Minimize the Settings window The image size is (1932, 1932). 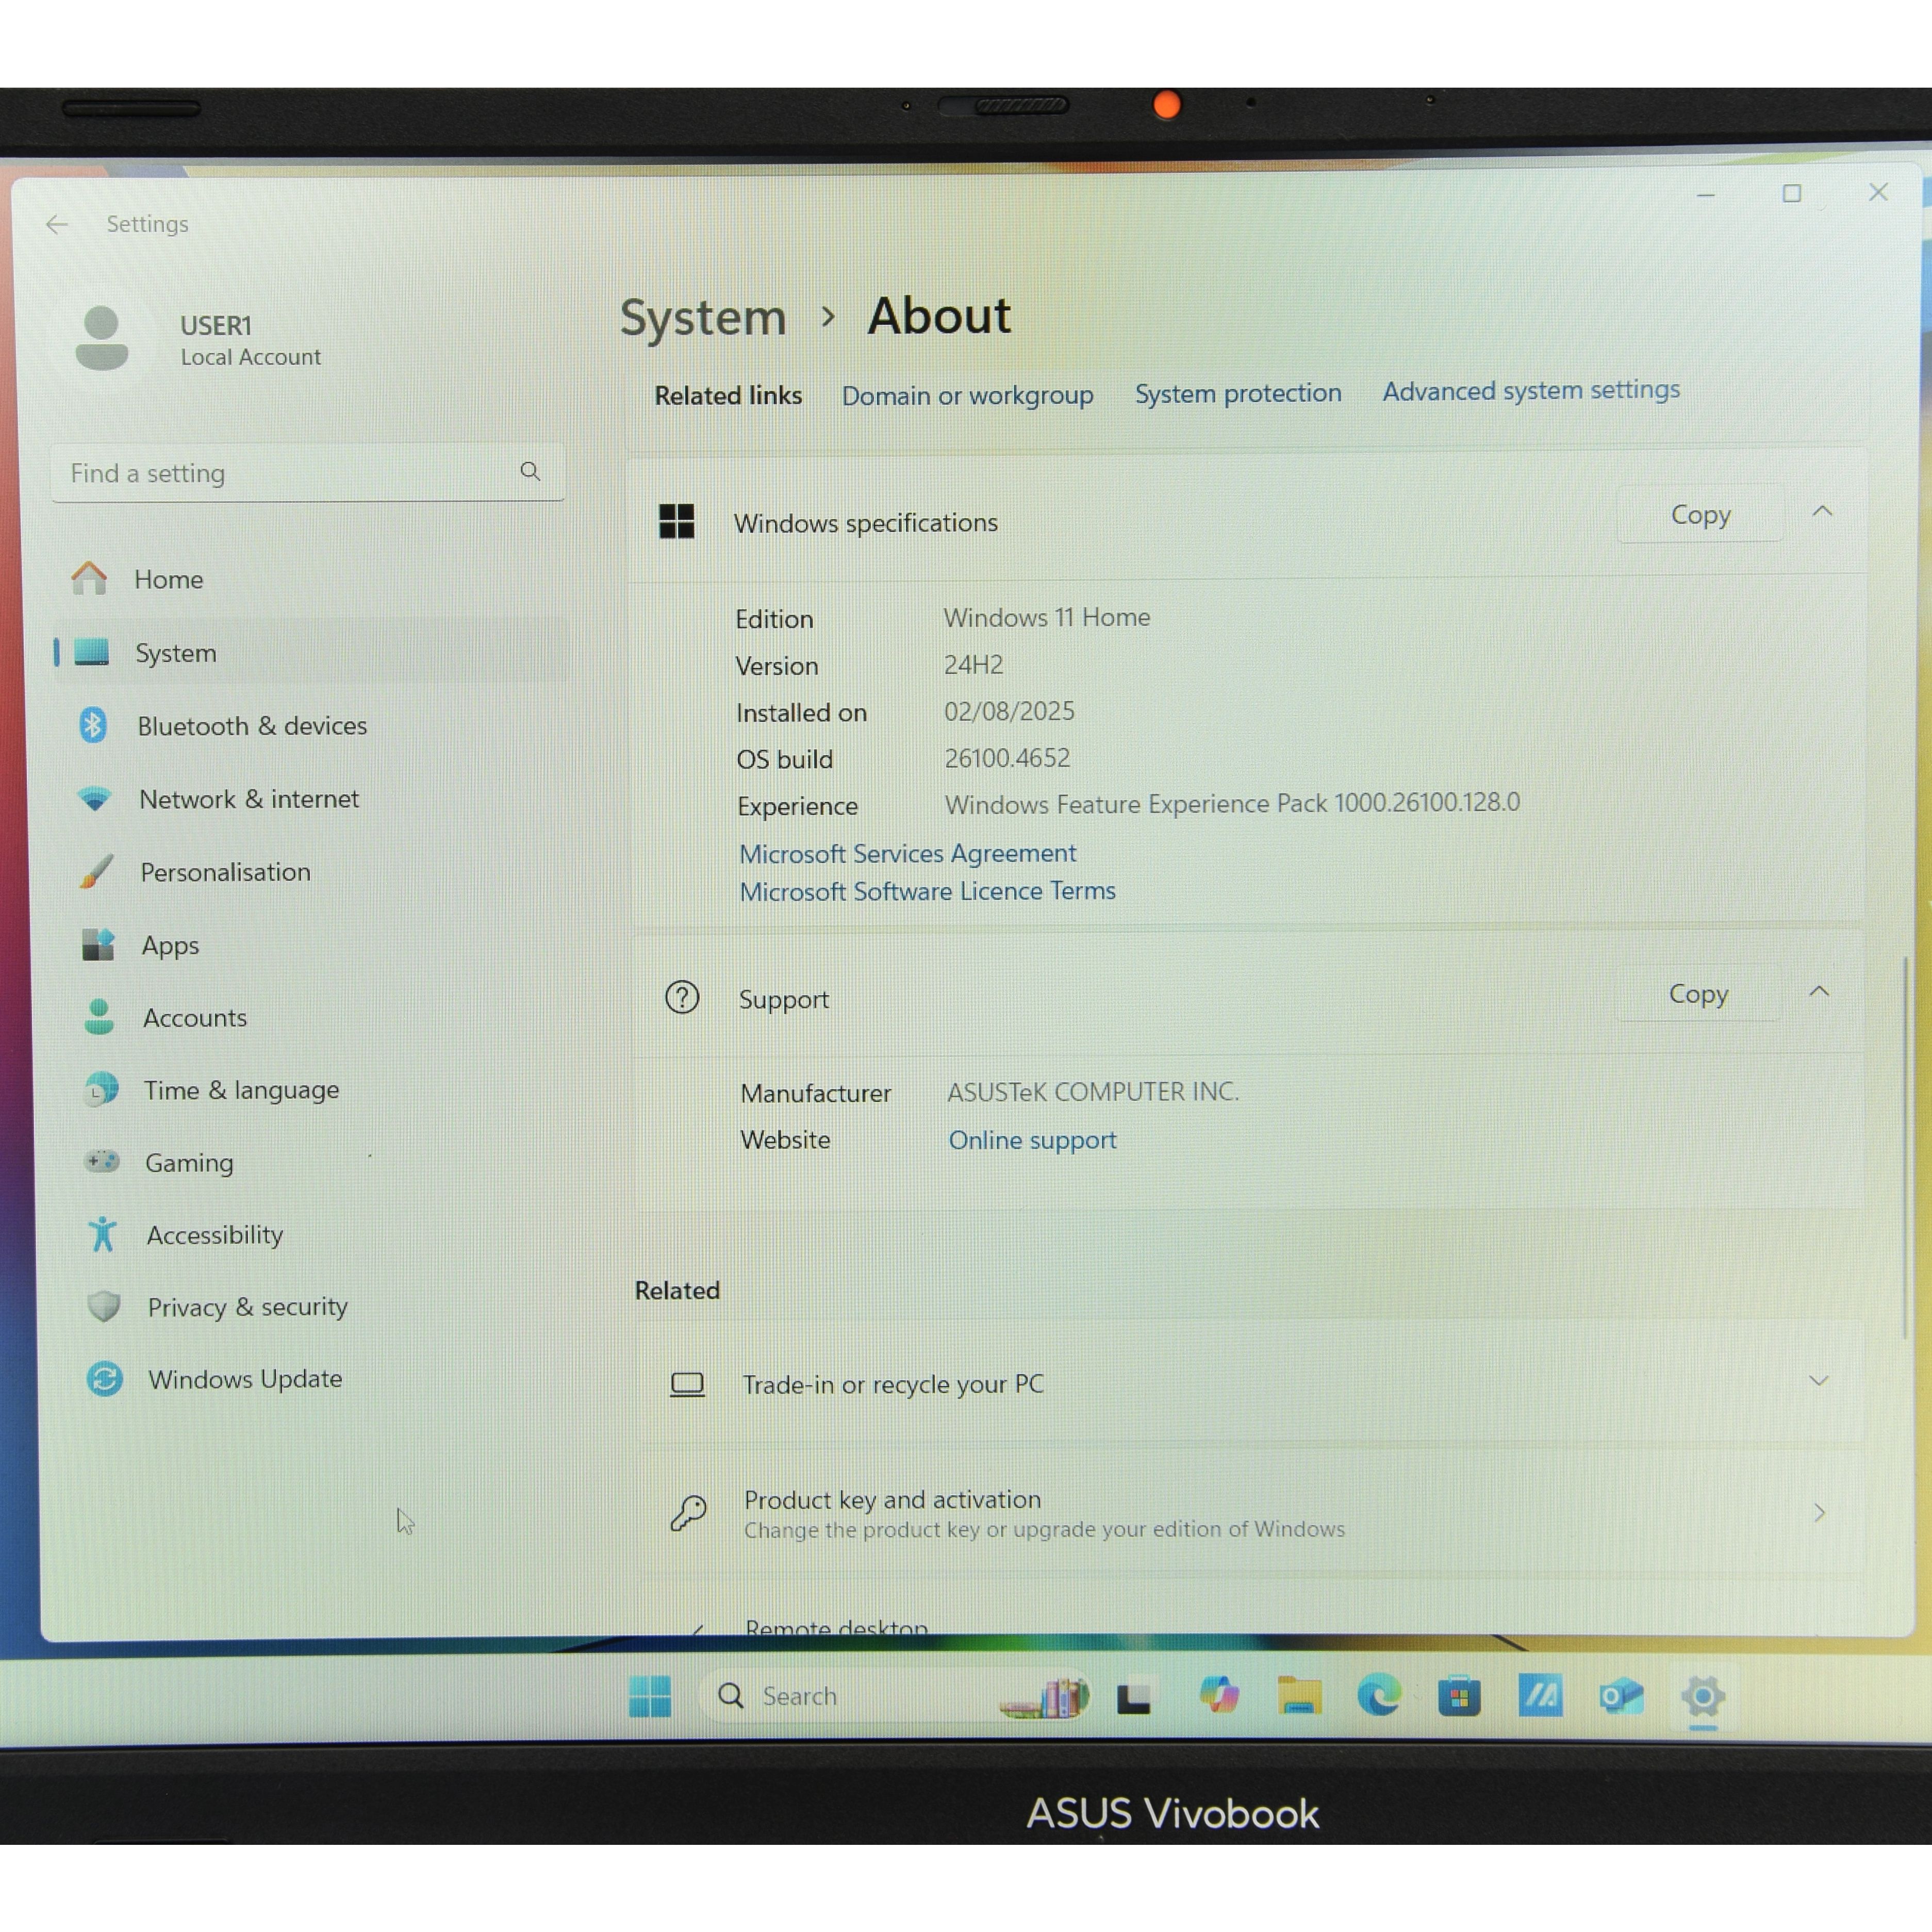1706,195
